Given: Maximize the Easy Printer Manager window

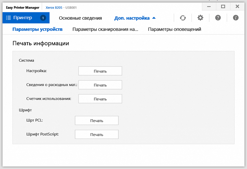Looking at the screenshot, I should click(223, 6).
